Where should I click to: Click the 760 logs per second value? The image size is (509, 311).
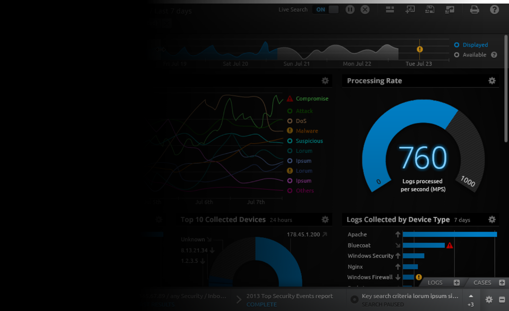click(x=423, y=158)
